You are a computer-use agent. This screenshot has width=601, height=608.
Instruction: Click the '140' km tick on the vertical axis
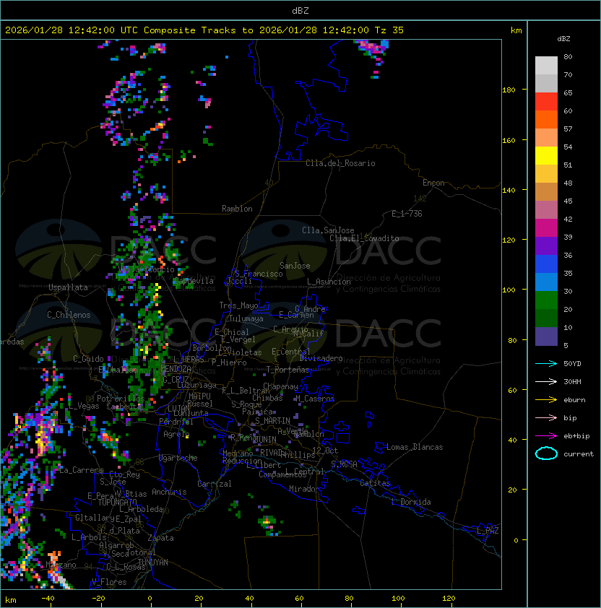click(509, 191)
